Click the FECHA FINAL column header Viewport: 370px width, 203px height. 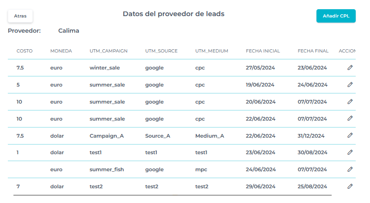pos(313,51)
